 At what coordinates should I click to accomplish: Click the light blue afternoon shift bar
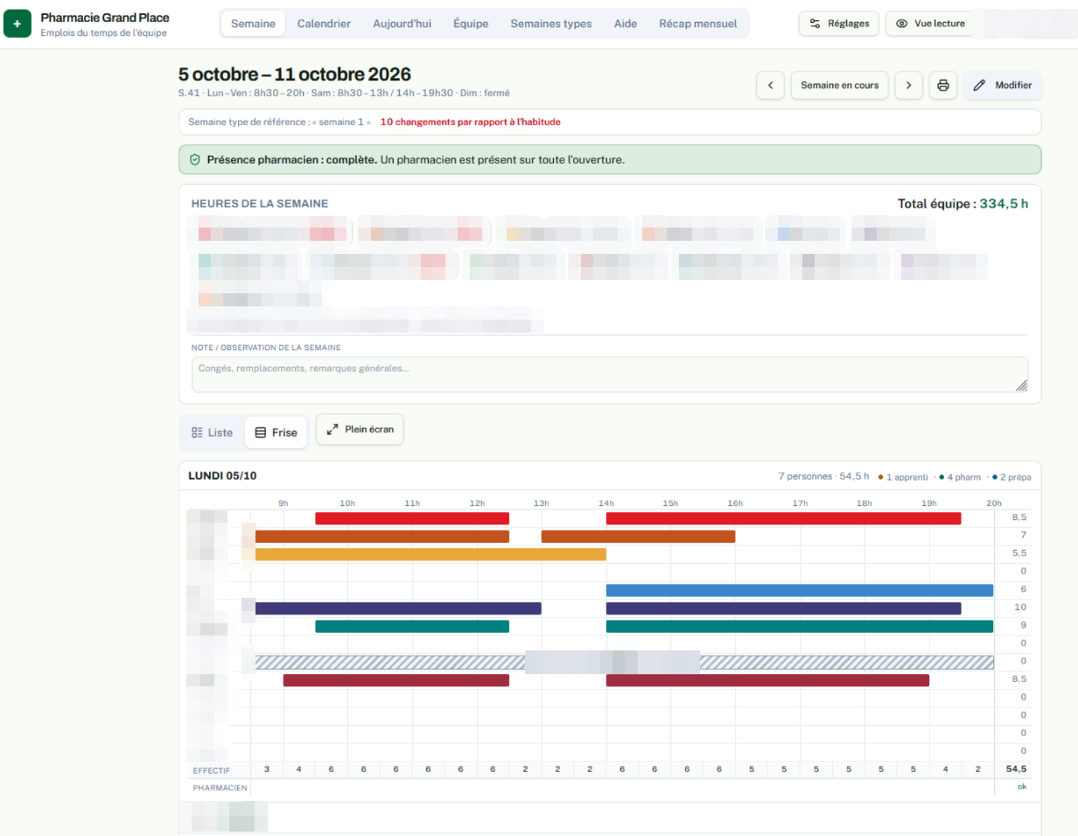[x=800, y=590]
